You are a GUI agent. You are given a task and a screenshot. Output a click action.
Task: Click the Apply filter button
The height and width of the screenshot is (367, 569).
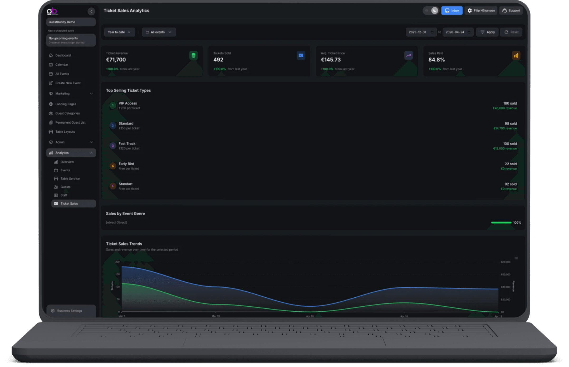pos(487,32)
